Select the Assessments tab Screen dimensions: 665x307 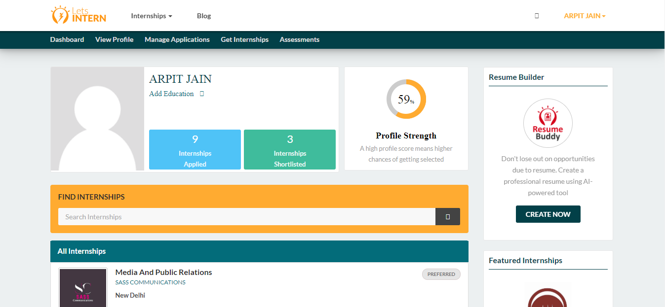[x=299, y=39]
